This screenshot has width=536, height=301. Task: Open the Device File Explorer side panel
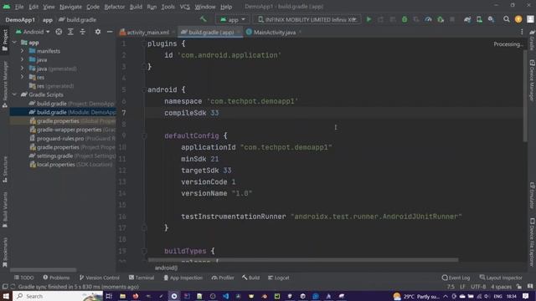(x=532, y=242)
